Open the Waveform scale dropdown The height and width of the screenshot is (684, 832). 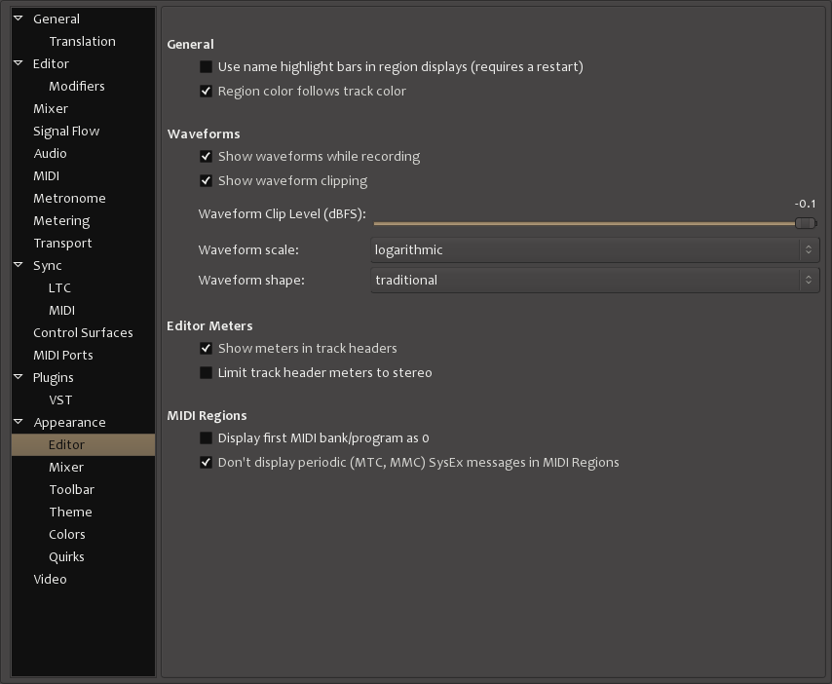tap(594, 250)
